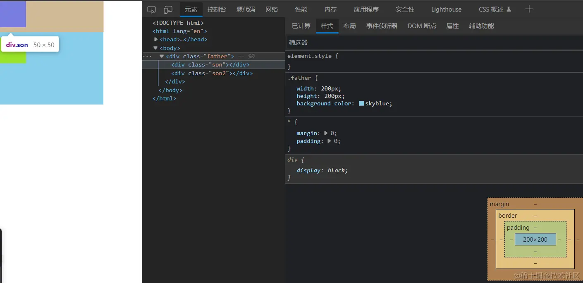Image resolution: width=583 pixels, height=283 pixels.
Task: Expand the head element node
Action: pos(156,40)
